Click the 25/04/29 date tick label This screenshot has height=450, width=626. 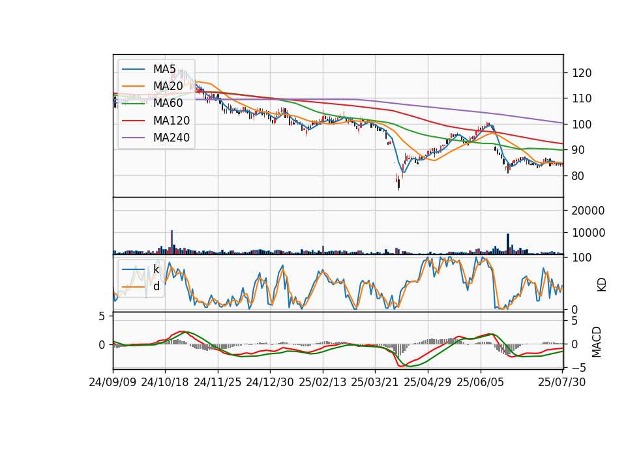[428, 382]
